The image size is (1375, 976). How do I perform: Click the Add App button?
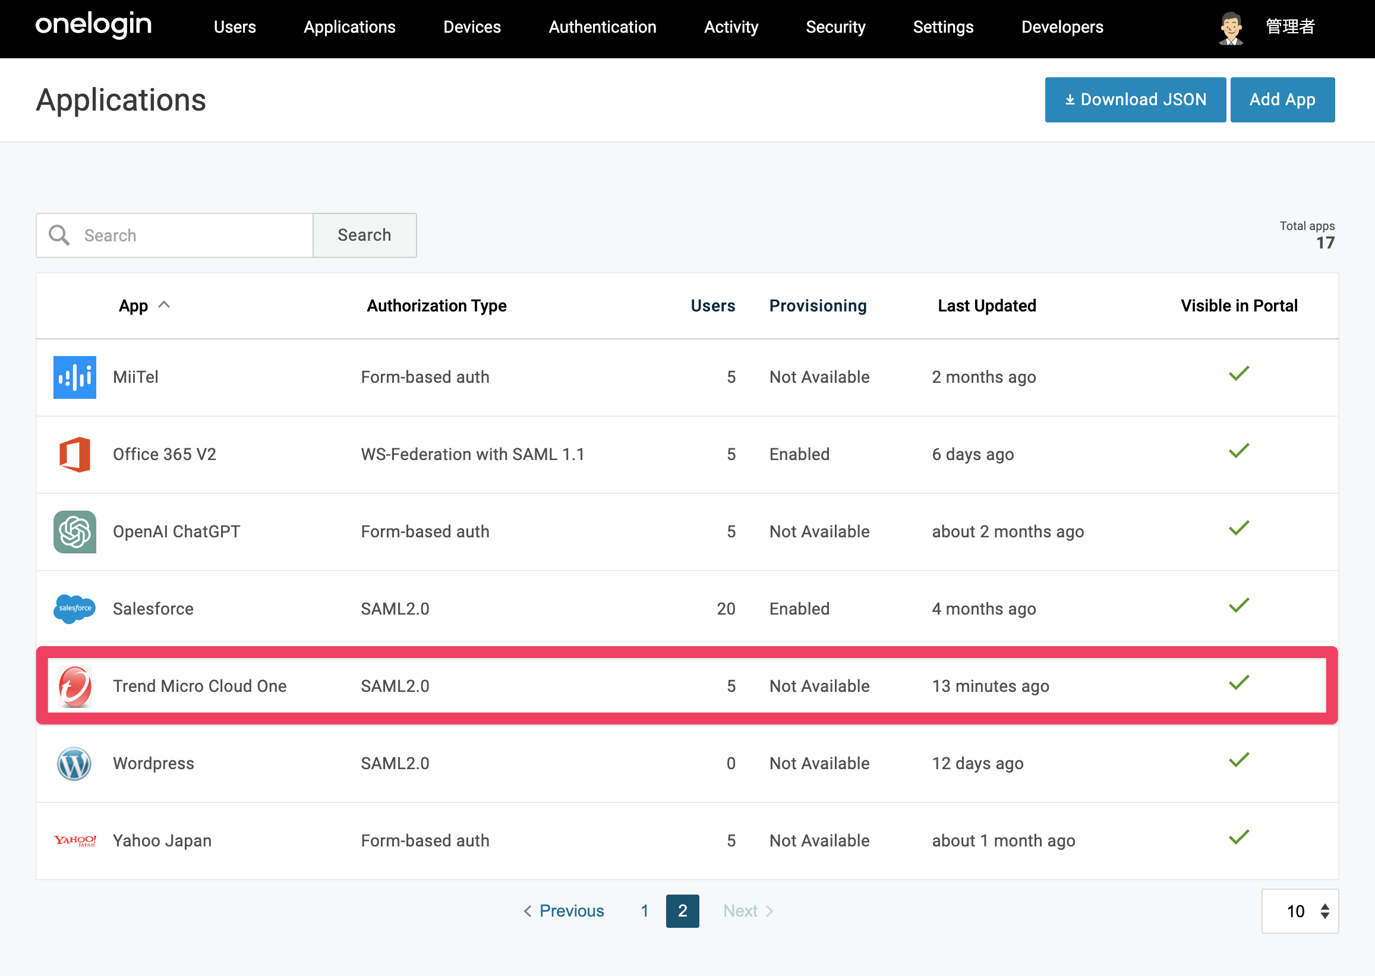pyautogui.click(x=1282, y=100)
